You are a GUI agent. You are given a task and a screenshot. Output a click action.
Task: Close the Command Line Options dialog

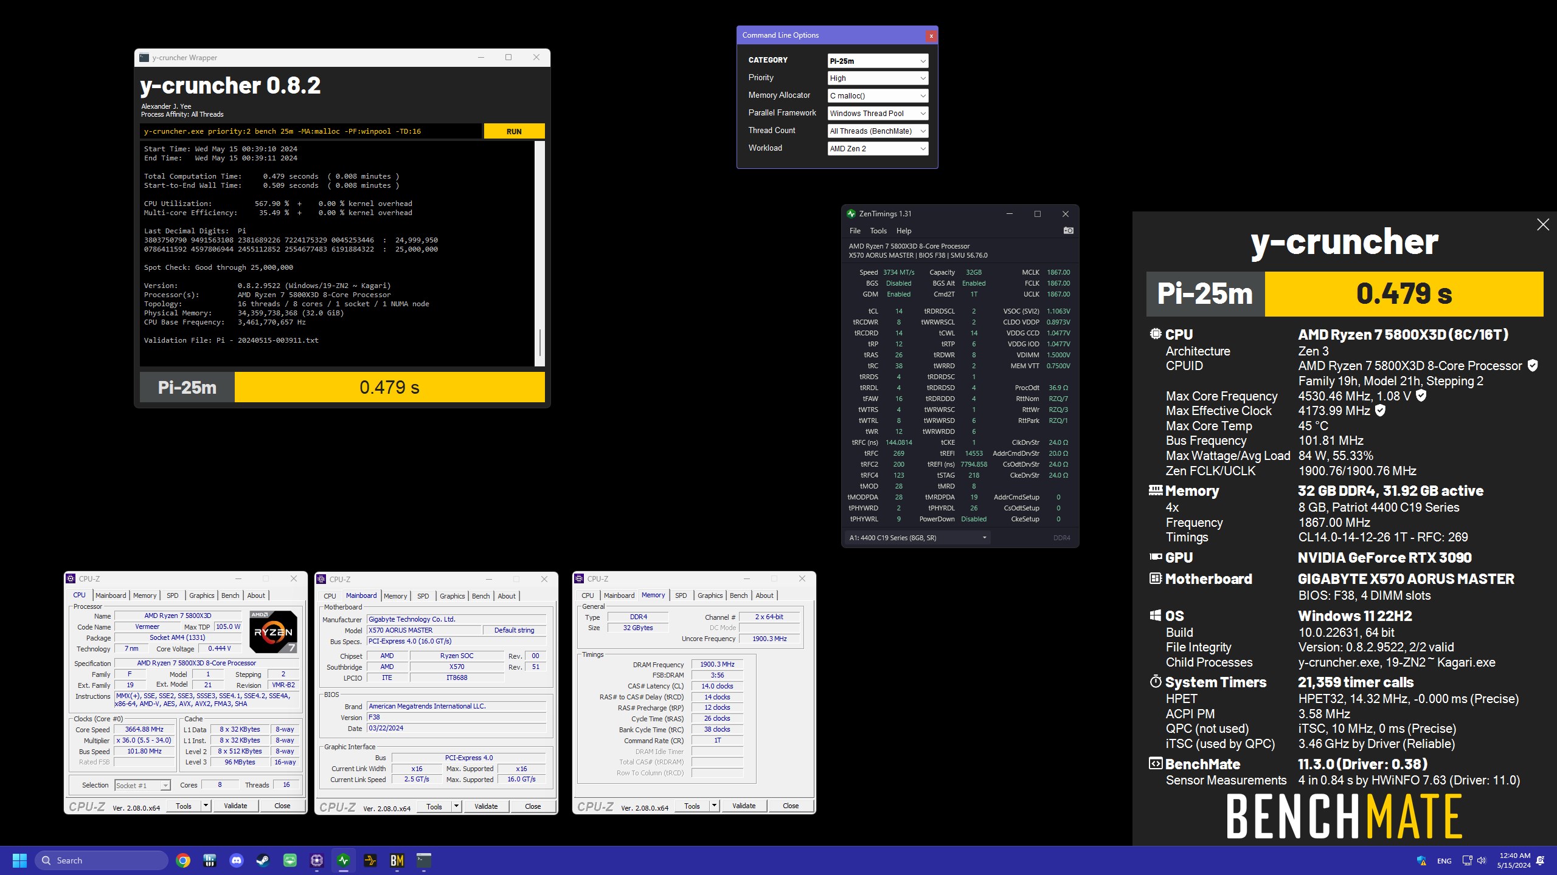coord(931,36)
